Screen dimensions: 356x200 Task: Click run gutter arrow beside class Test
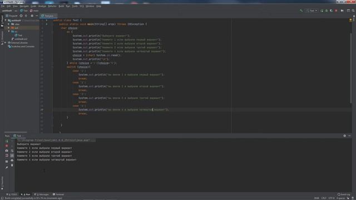click(47, 20)
